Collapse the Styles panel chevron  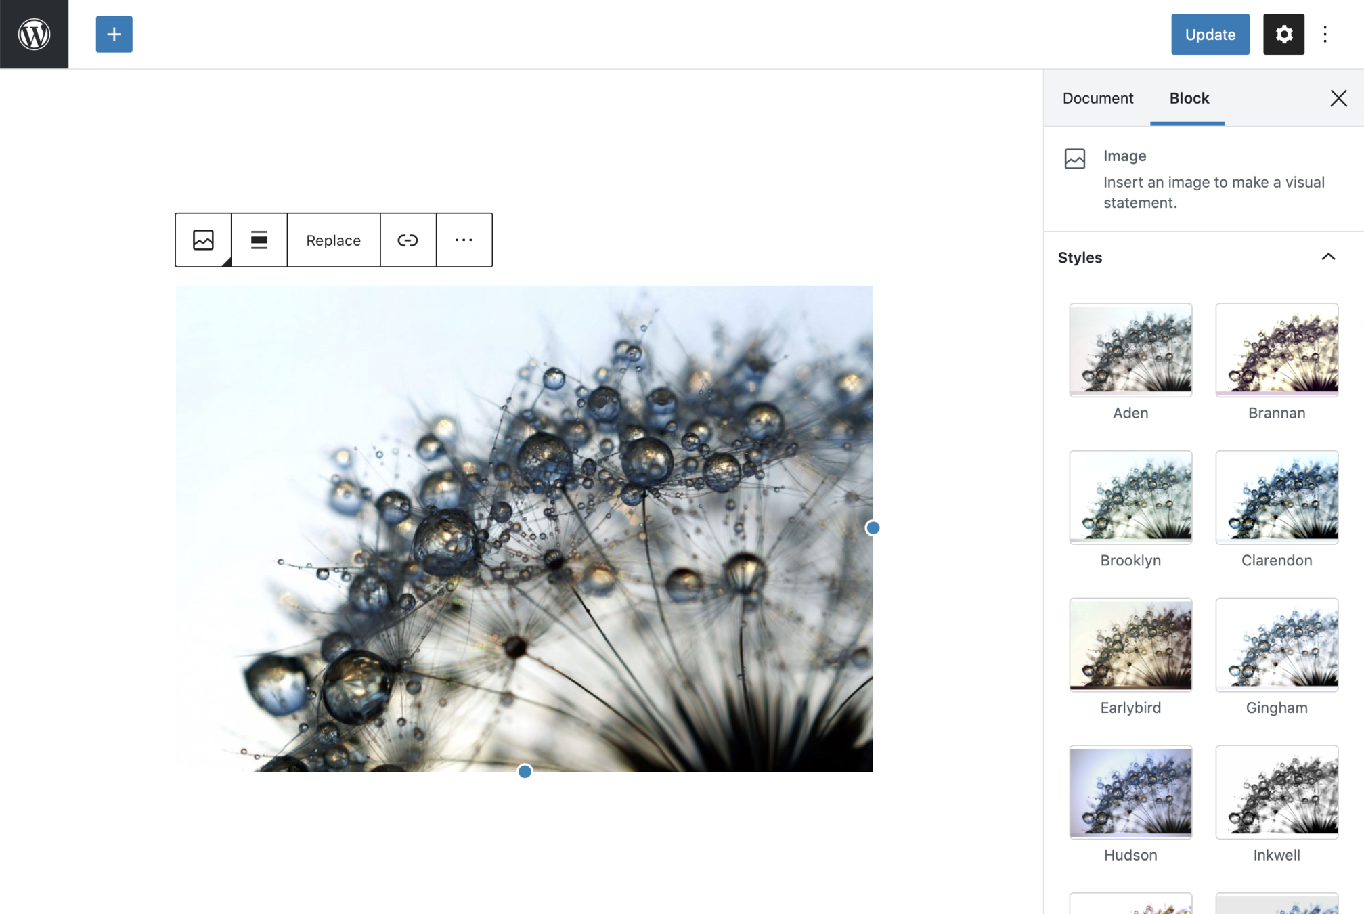1327,257
